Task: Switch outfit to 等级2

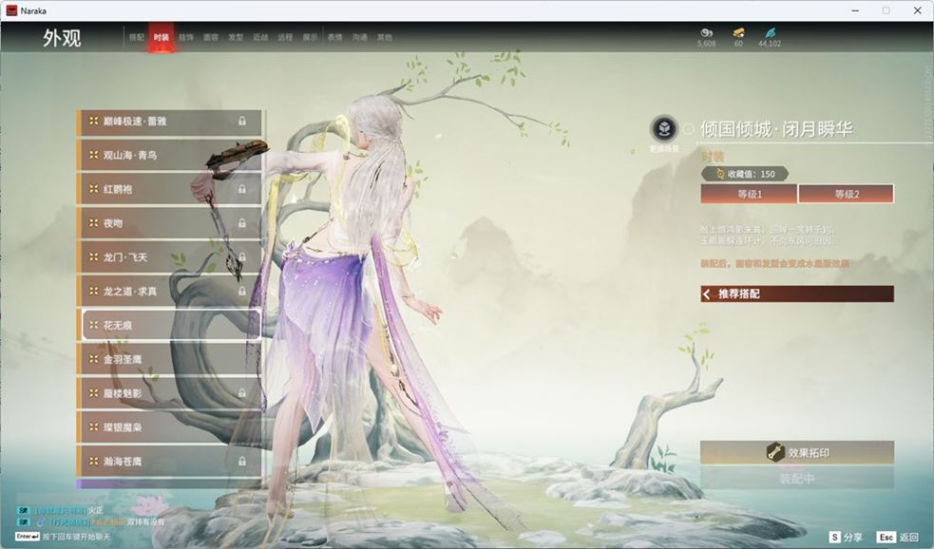Action: coord(846,194)
